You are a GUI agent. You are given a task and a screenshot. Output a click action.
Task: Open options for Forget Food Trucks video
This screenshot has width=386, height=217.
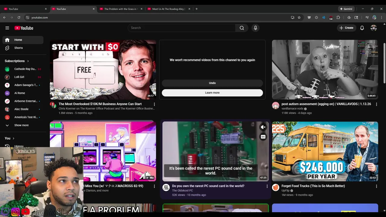click(x=376, y=186)
